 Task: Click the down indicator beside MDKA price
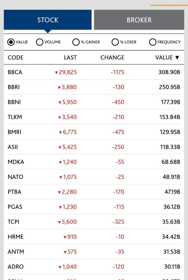coord(60,162)
